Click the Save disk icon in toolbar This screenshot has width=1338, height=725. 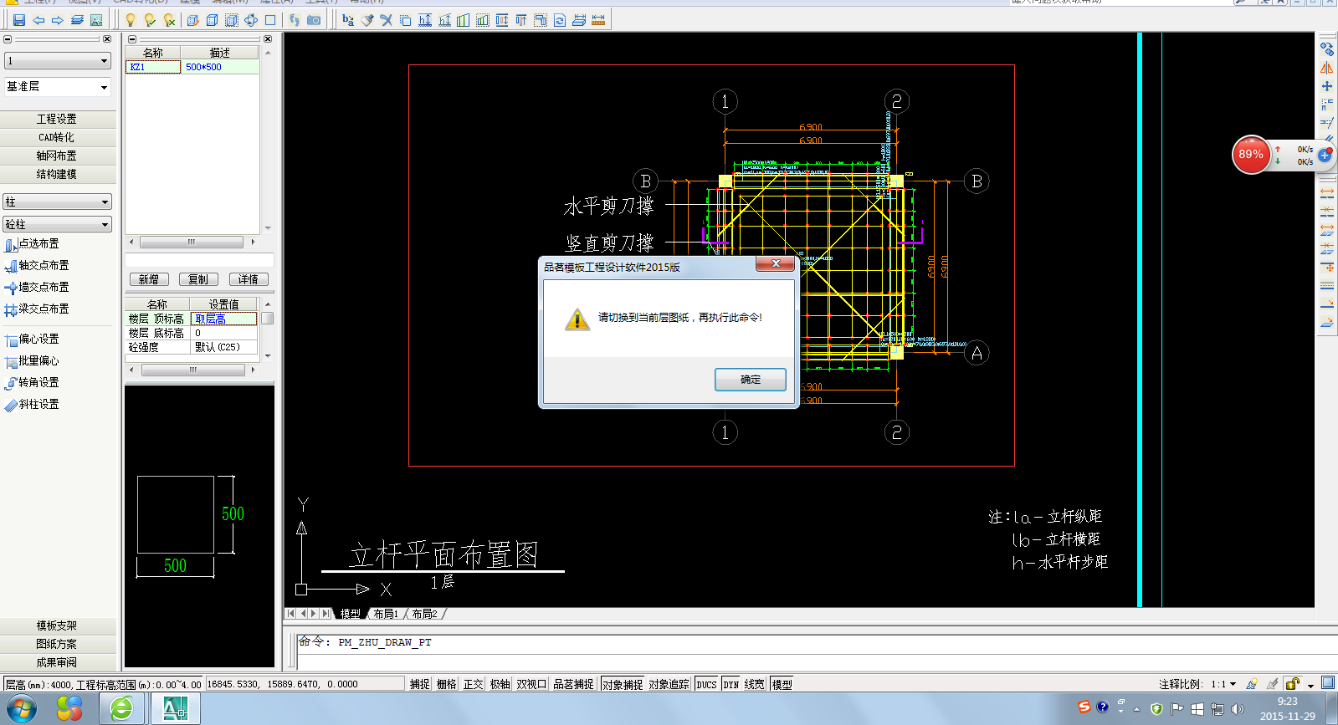19,20
